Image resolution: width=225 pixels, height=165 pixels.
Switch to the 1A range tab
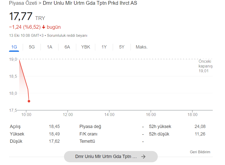(x=49, y=47)
